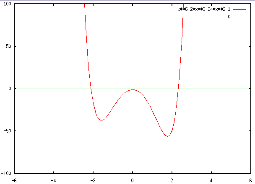Select the x**6-2*x**3-24*x**2-1 legend label
The width and height of the screenshot is (255, 184).
coord(204,9)
